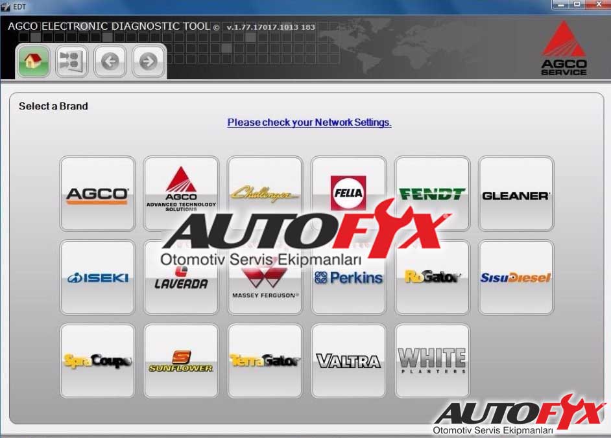Select the Perkins brand tile

coord(348,279)
